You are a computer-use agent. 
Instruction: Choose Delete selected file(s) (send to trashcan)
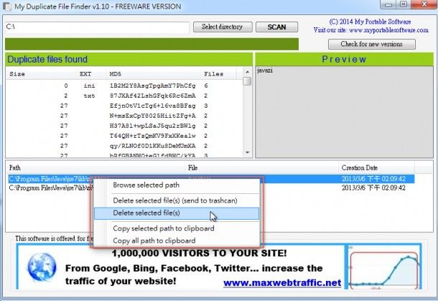(175, 200)
